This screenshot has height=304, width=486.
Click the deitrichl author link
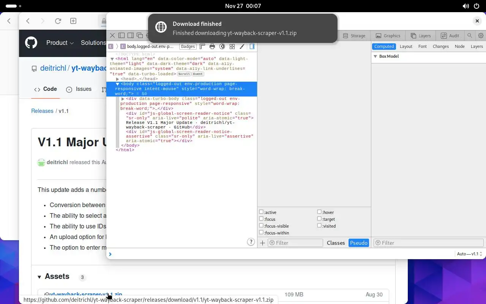tap(57, 162)
